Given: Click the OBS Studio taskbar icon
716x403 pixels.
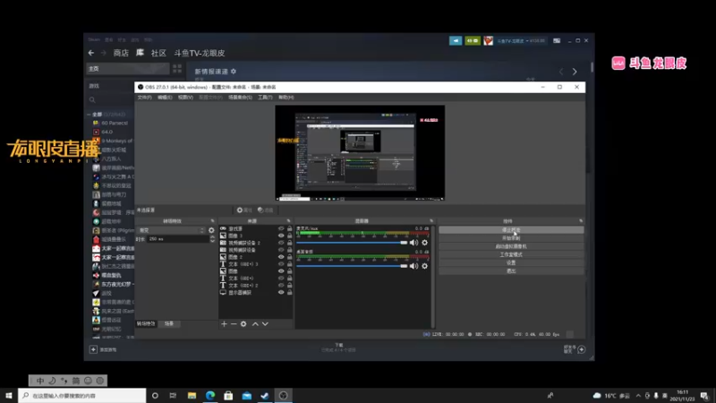Looking at the screenshot, I should [x=283, y=396].
